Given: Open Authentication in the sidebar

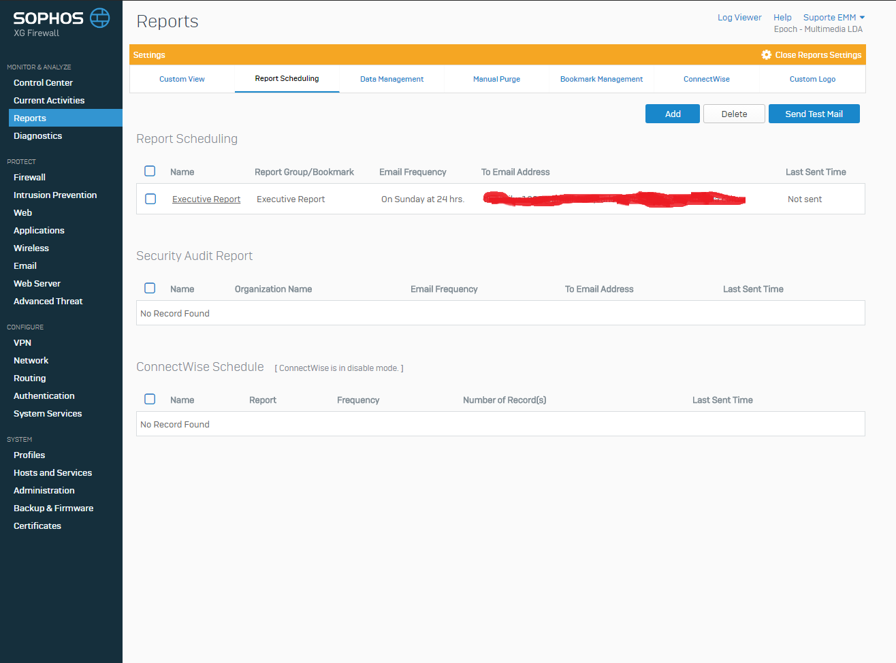Looking at the screenshot, I should pyautogui.click(x=44, y=395).
